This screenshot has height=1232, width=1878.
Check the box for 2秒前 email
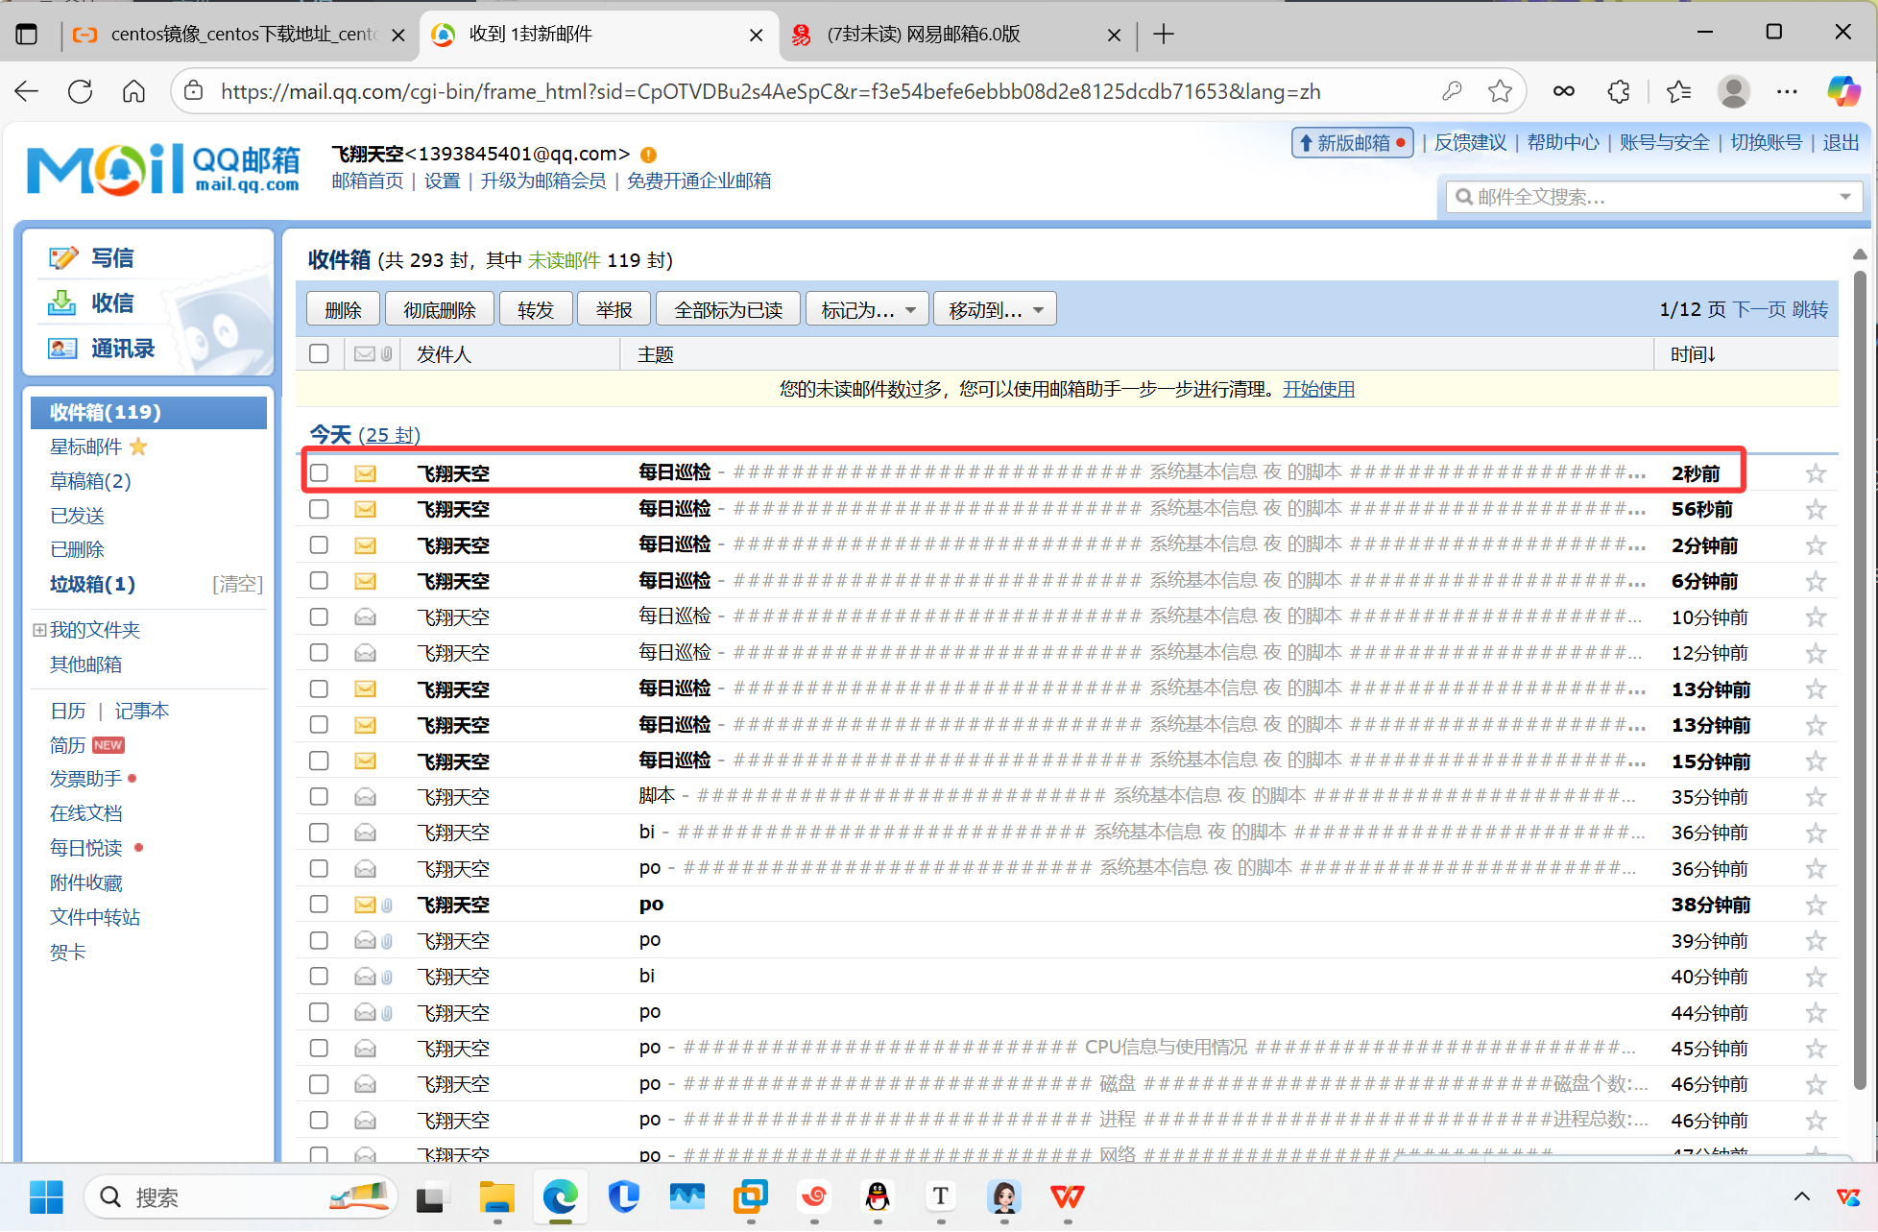pos(319,473)
